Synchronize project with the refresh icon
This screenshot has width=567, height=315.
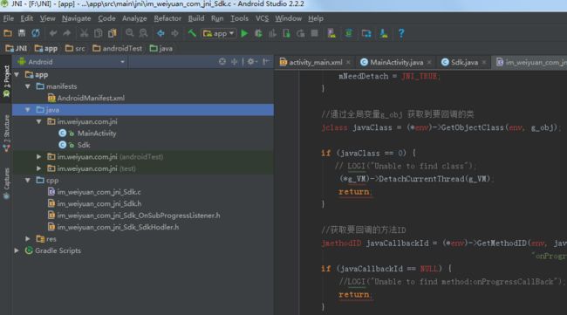pyautogui.click(x=36, y=33)
